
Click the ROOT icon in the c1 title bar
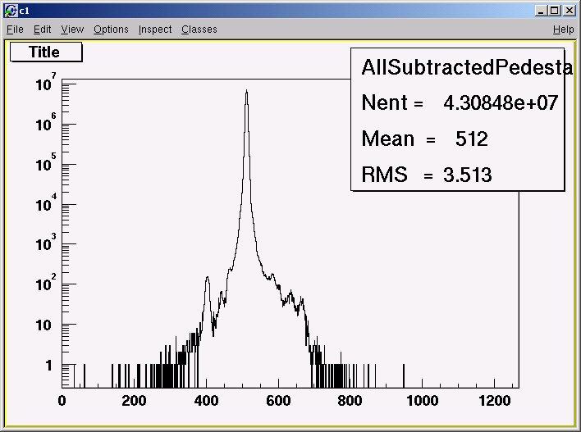(11, 11)
